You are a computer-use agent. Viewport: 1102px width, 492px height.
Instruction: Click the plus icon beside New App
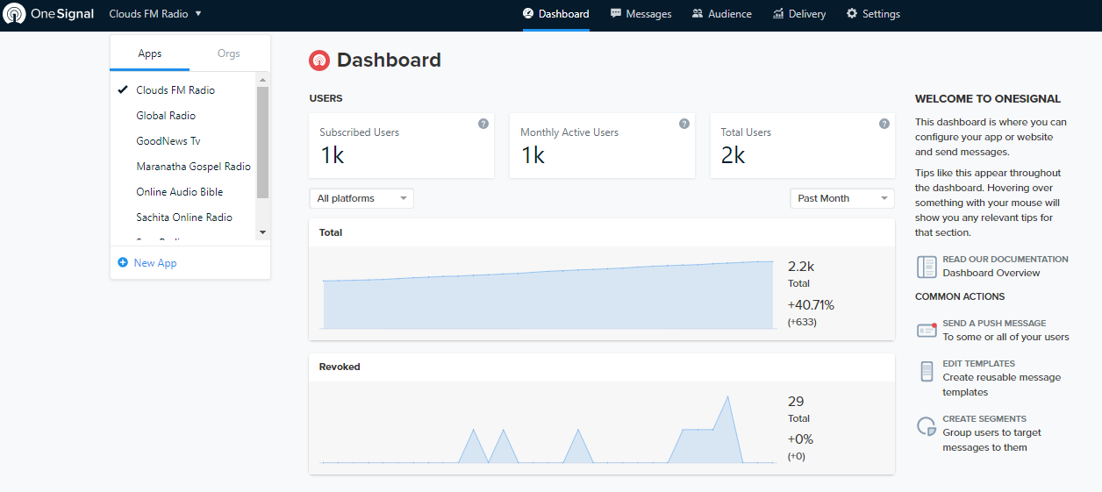click(123, 262)
